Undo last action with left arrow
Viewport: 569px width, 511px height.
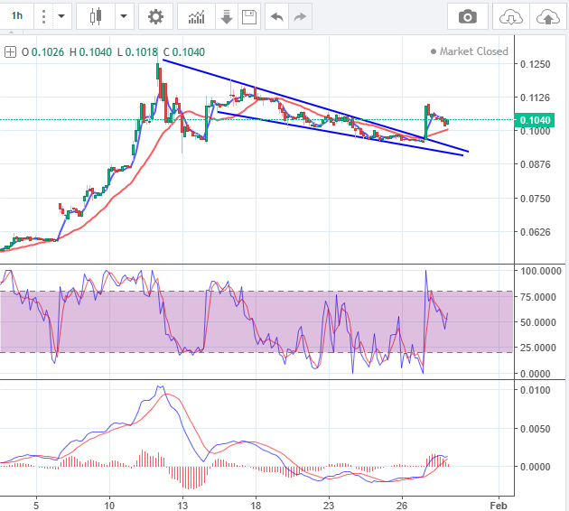pyautogui.click(x=277, y=16)
